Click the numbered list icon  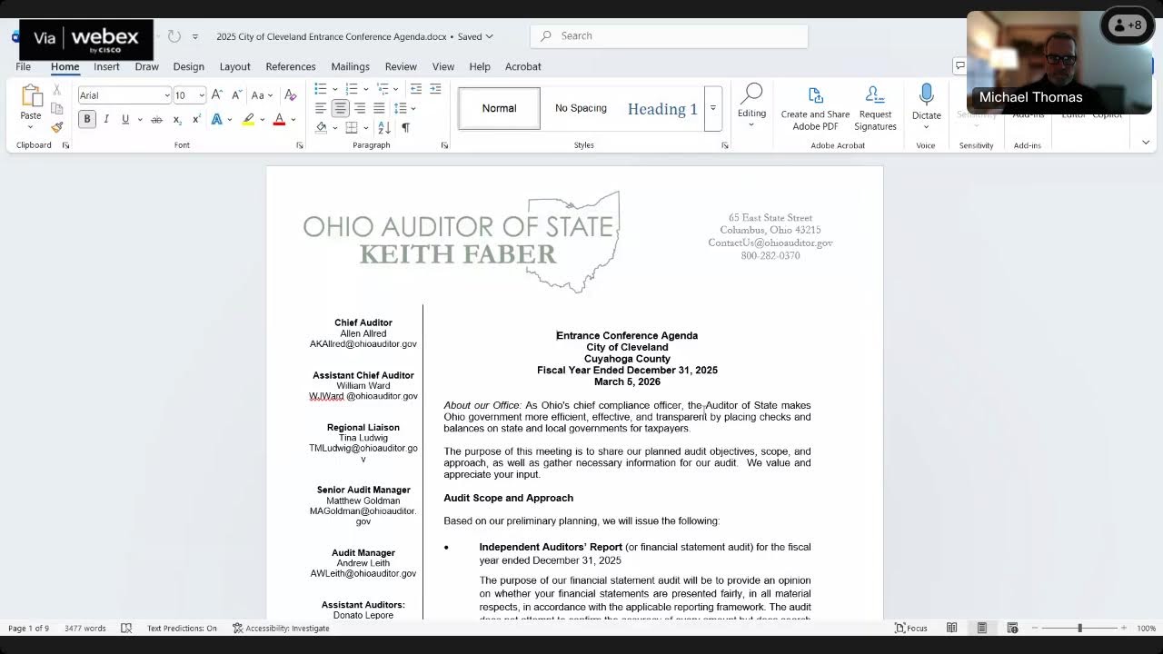pyautogui.click(x=352, y=88)
